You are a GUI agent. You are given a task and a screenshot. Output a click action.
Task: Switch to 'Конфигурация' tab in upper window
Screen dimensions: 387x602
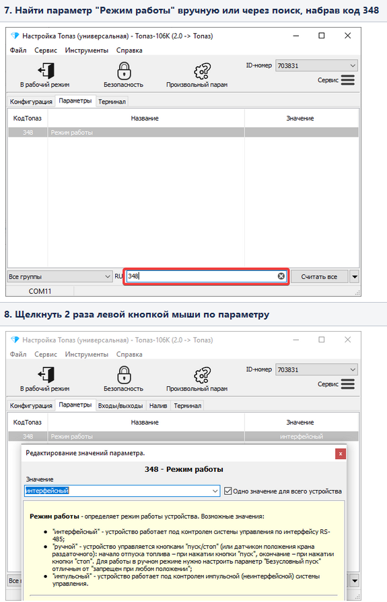31,102
